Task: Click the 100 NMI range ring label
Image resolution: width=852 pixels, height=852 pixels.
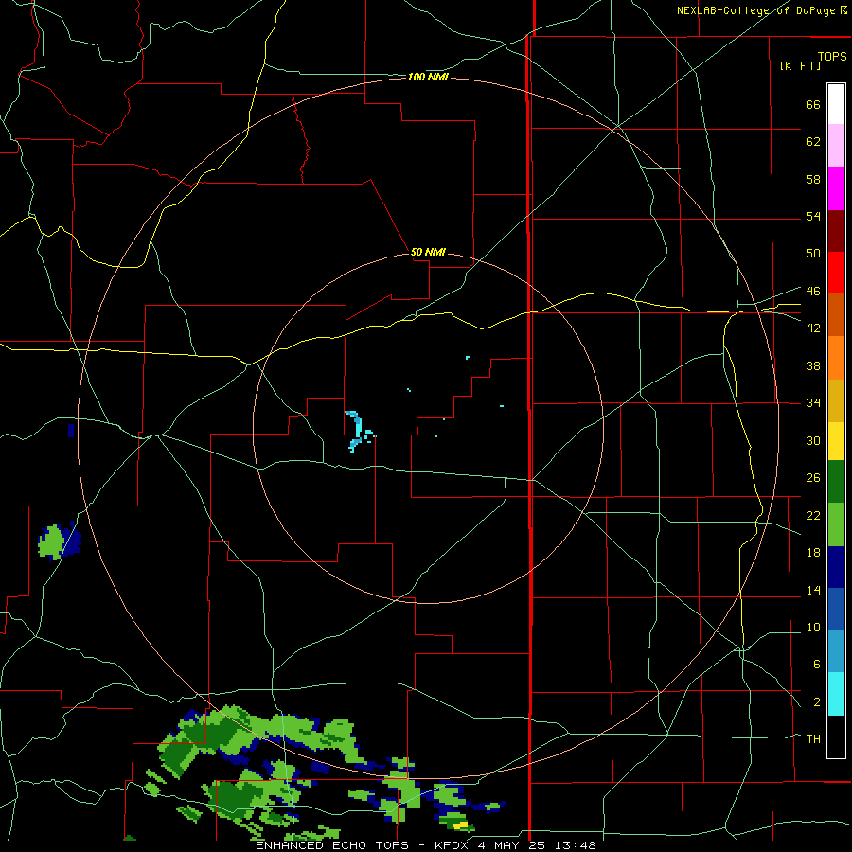Action: tap(428, 78)
